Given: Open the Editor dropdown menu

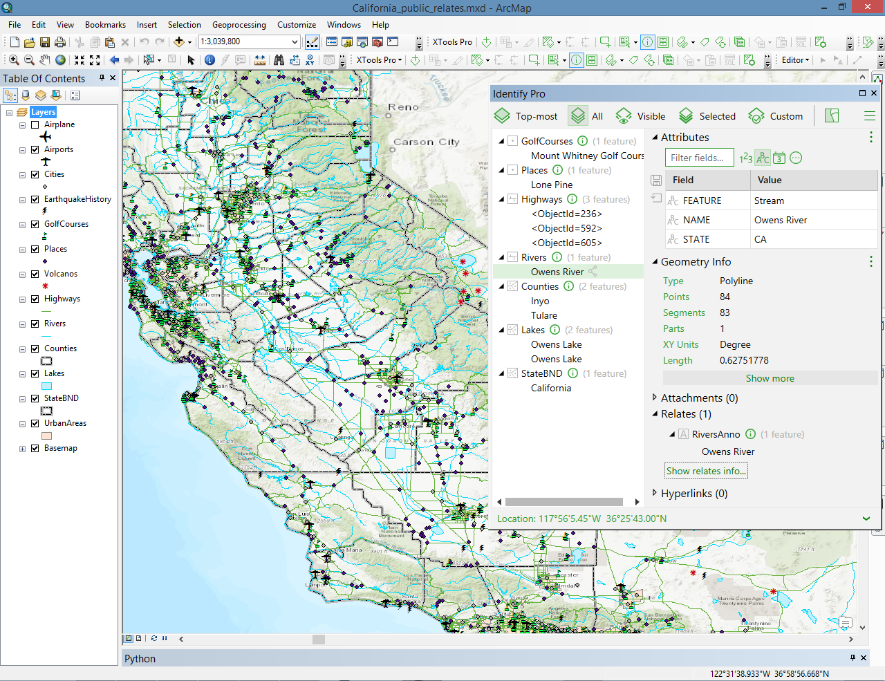Looking at the screenshot, I should pos(795,60).
